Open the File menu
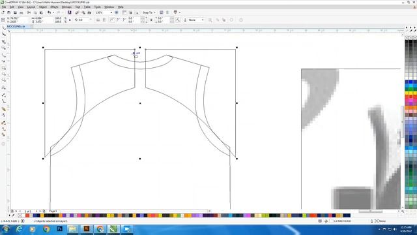Screen dimensions: 417x235 (4, 7)
